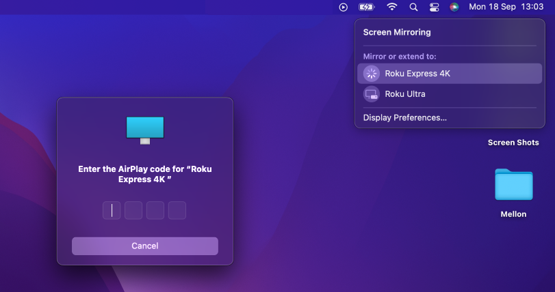Select Roku Ultra mirroring device
The height and width of the screenshot is (292, 555).
point(450,93)
